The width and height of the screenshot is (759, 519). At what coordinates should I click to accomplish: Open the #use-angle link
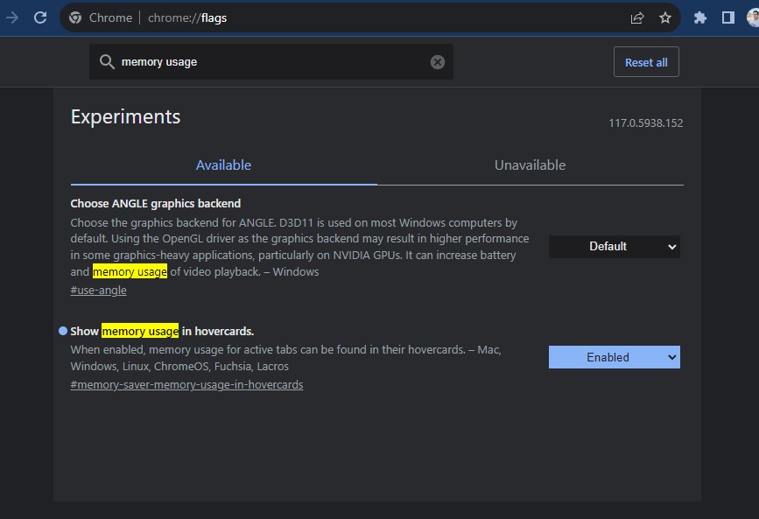point(99,290)
